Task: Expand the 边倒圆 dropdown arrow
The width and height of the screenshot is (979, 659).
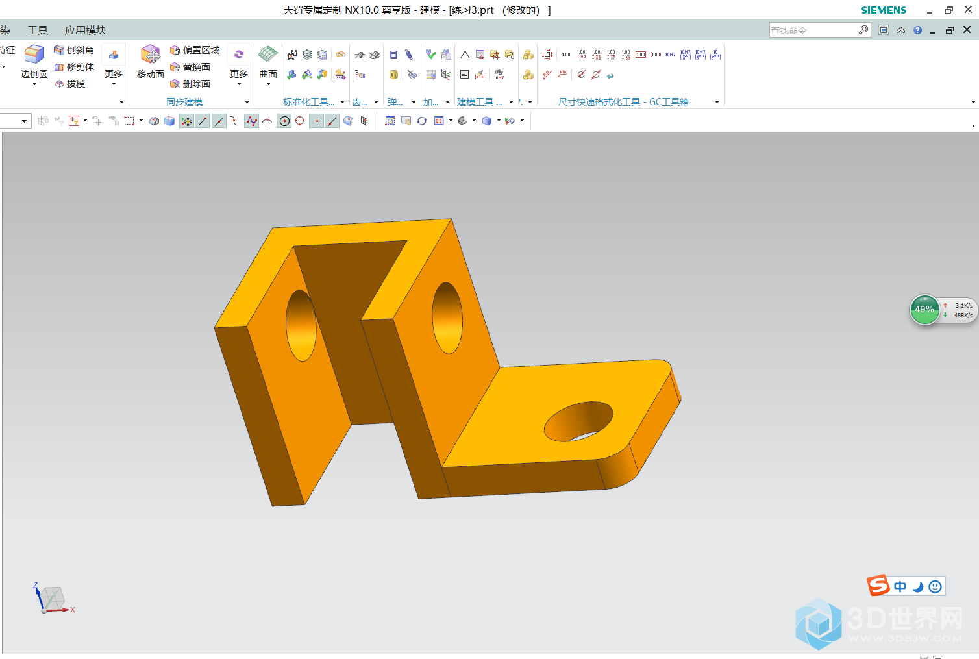Action: coord(34,84)
